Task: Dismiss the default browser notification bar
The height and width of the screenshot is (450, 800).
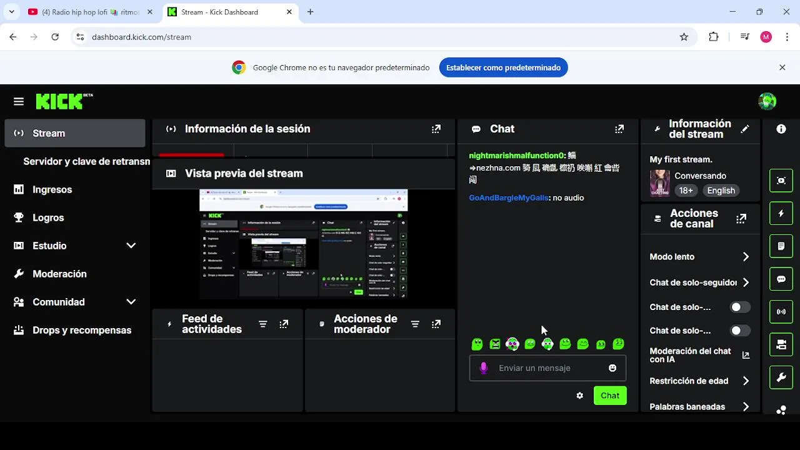Action: pyautogui.click(x=782, y=67)
